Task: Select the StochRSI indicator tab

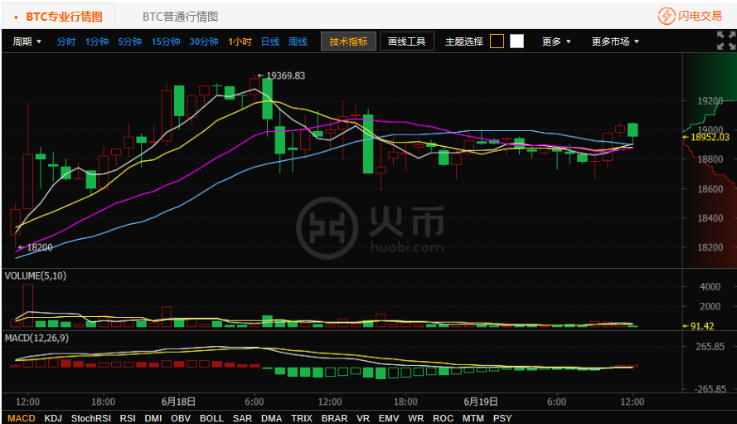Action: click(90, 418)
